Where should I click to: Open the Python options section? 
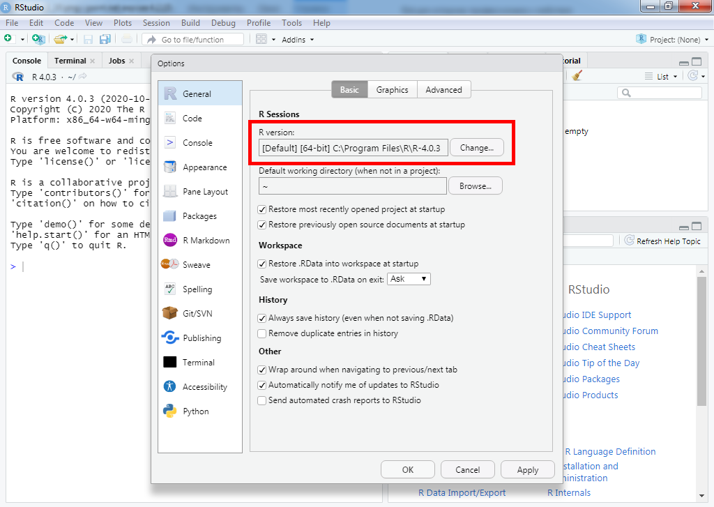pyautogui.click(x=195, y=411)
